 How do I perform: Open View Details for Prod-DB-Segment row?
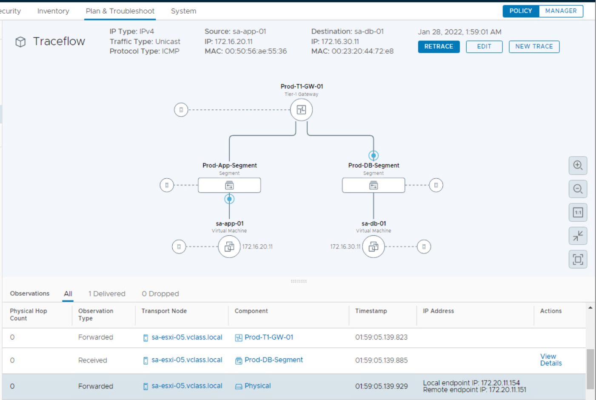[x=551, y=360]
